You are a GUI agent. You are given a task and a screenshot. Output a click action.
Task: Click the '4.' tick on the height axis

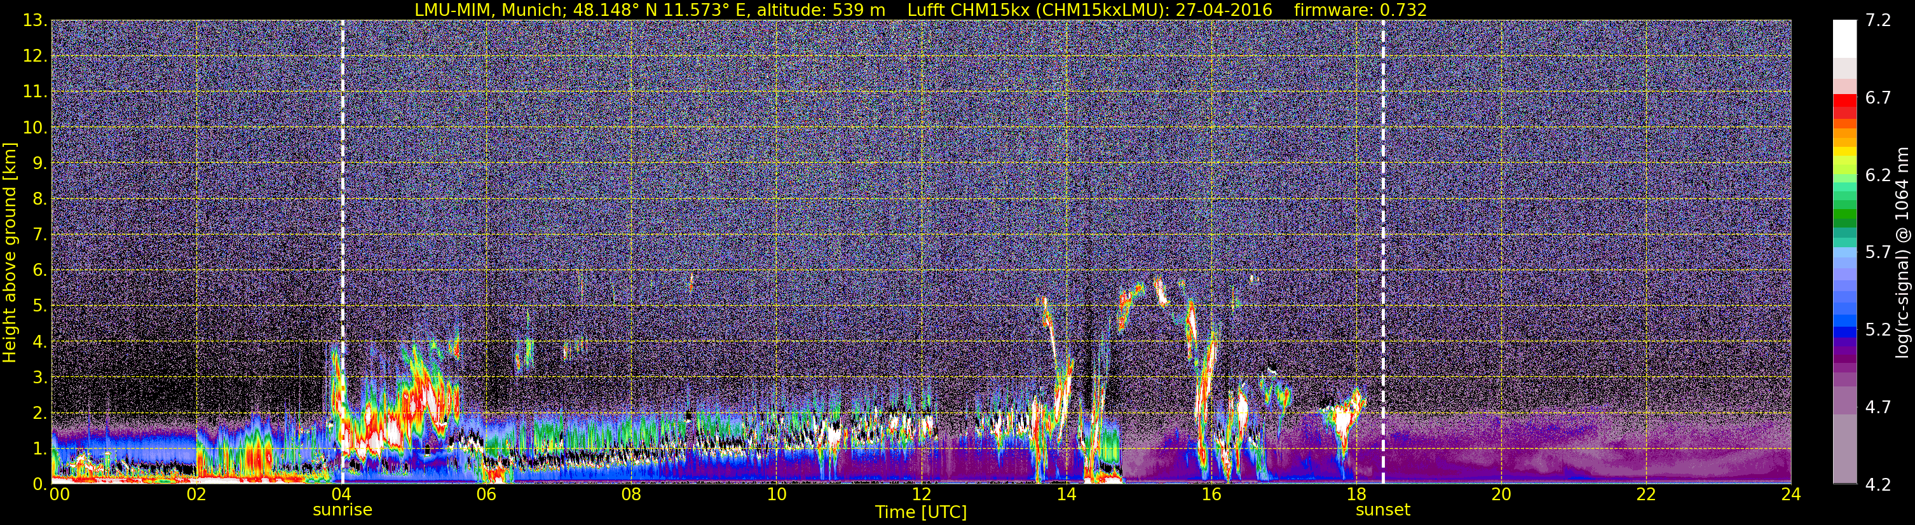pyautogui.click(x=40, y=341)
